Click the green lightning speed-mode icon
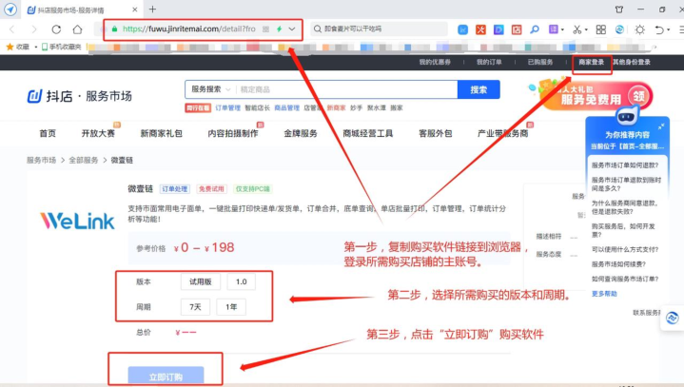The image size is (684, 387). pos(279,29)
